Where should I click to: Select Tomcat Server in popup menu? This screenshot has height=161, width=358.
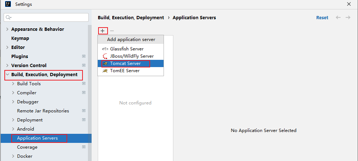(x=130, y=63)
